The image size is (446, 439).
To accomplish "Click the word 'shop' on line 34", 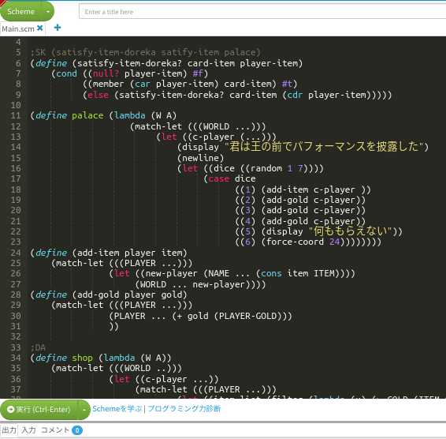I will coord(82,358).
